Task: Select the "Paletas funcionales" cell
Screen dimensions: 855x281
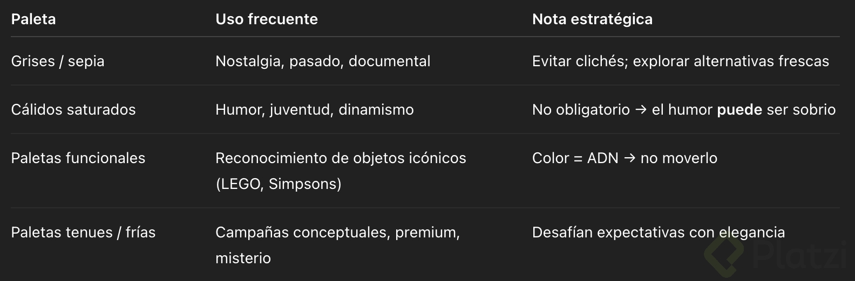Action: point(78,158)
